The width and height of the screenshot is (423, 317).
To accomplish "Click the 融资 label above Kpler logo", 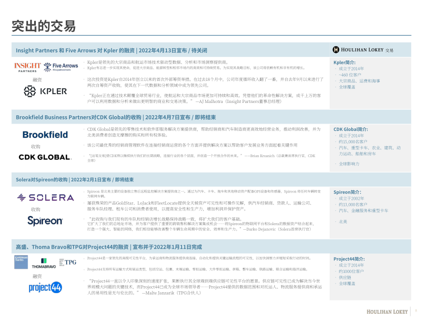I will 37,80.
